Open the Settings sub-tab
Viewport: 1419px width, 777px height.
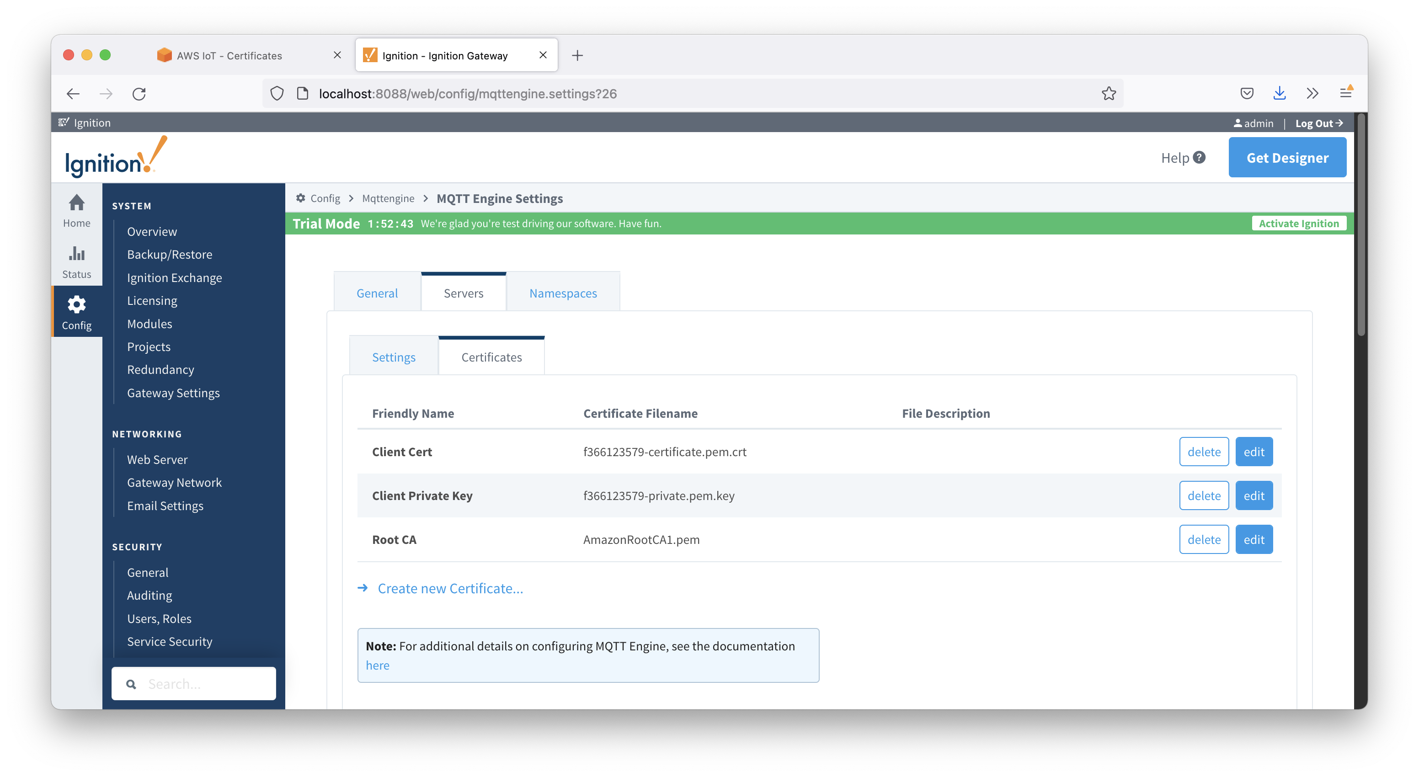click(393, 357)
